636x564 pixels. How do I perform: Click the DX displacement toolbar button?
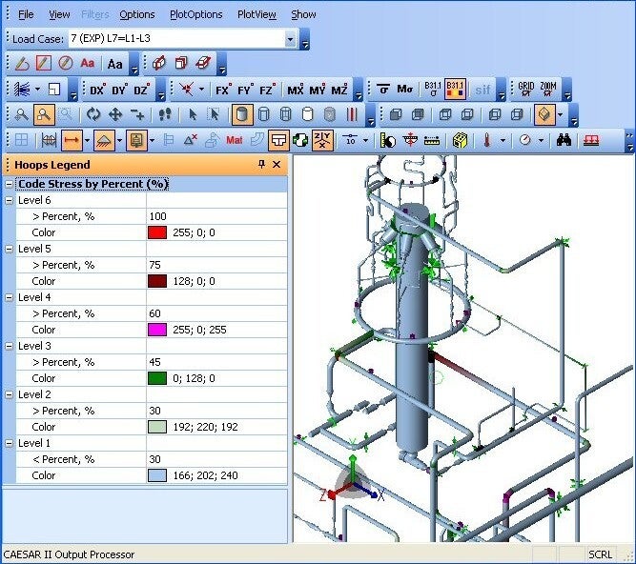point(96,90)
